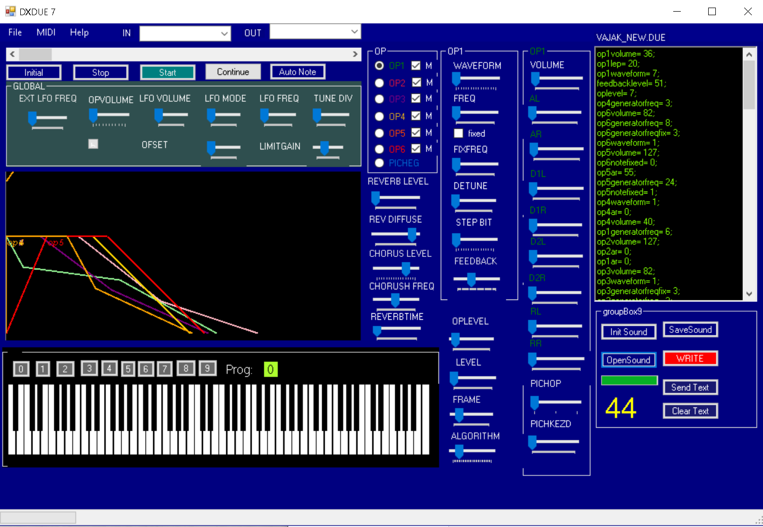Viewport: 763px width, 527px height.
Task: Select program number 9 button
Action: (207, 368)
